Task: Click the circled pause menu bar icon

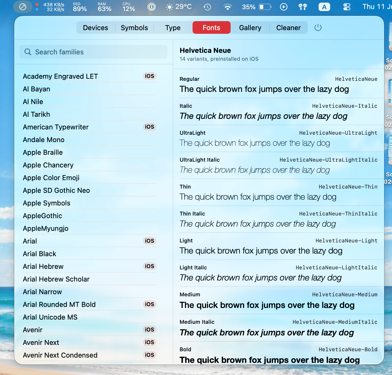Action: click(x=152, y=7)
